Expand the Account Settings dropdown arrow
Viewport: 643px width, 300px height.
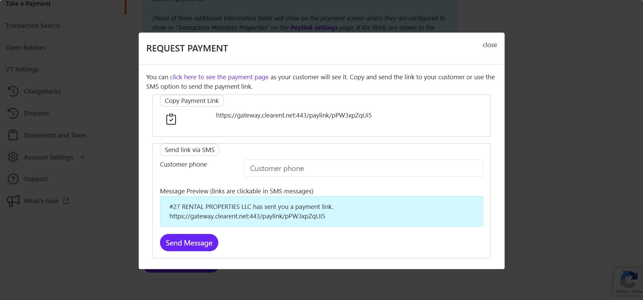pyautogui.click(x=82, y=157)
